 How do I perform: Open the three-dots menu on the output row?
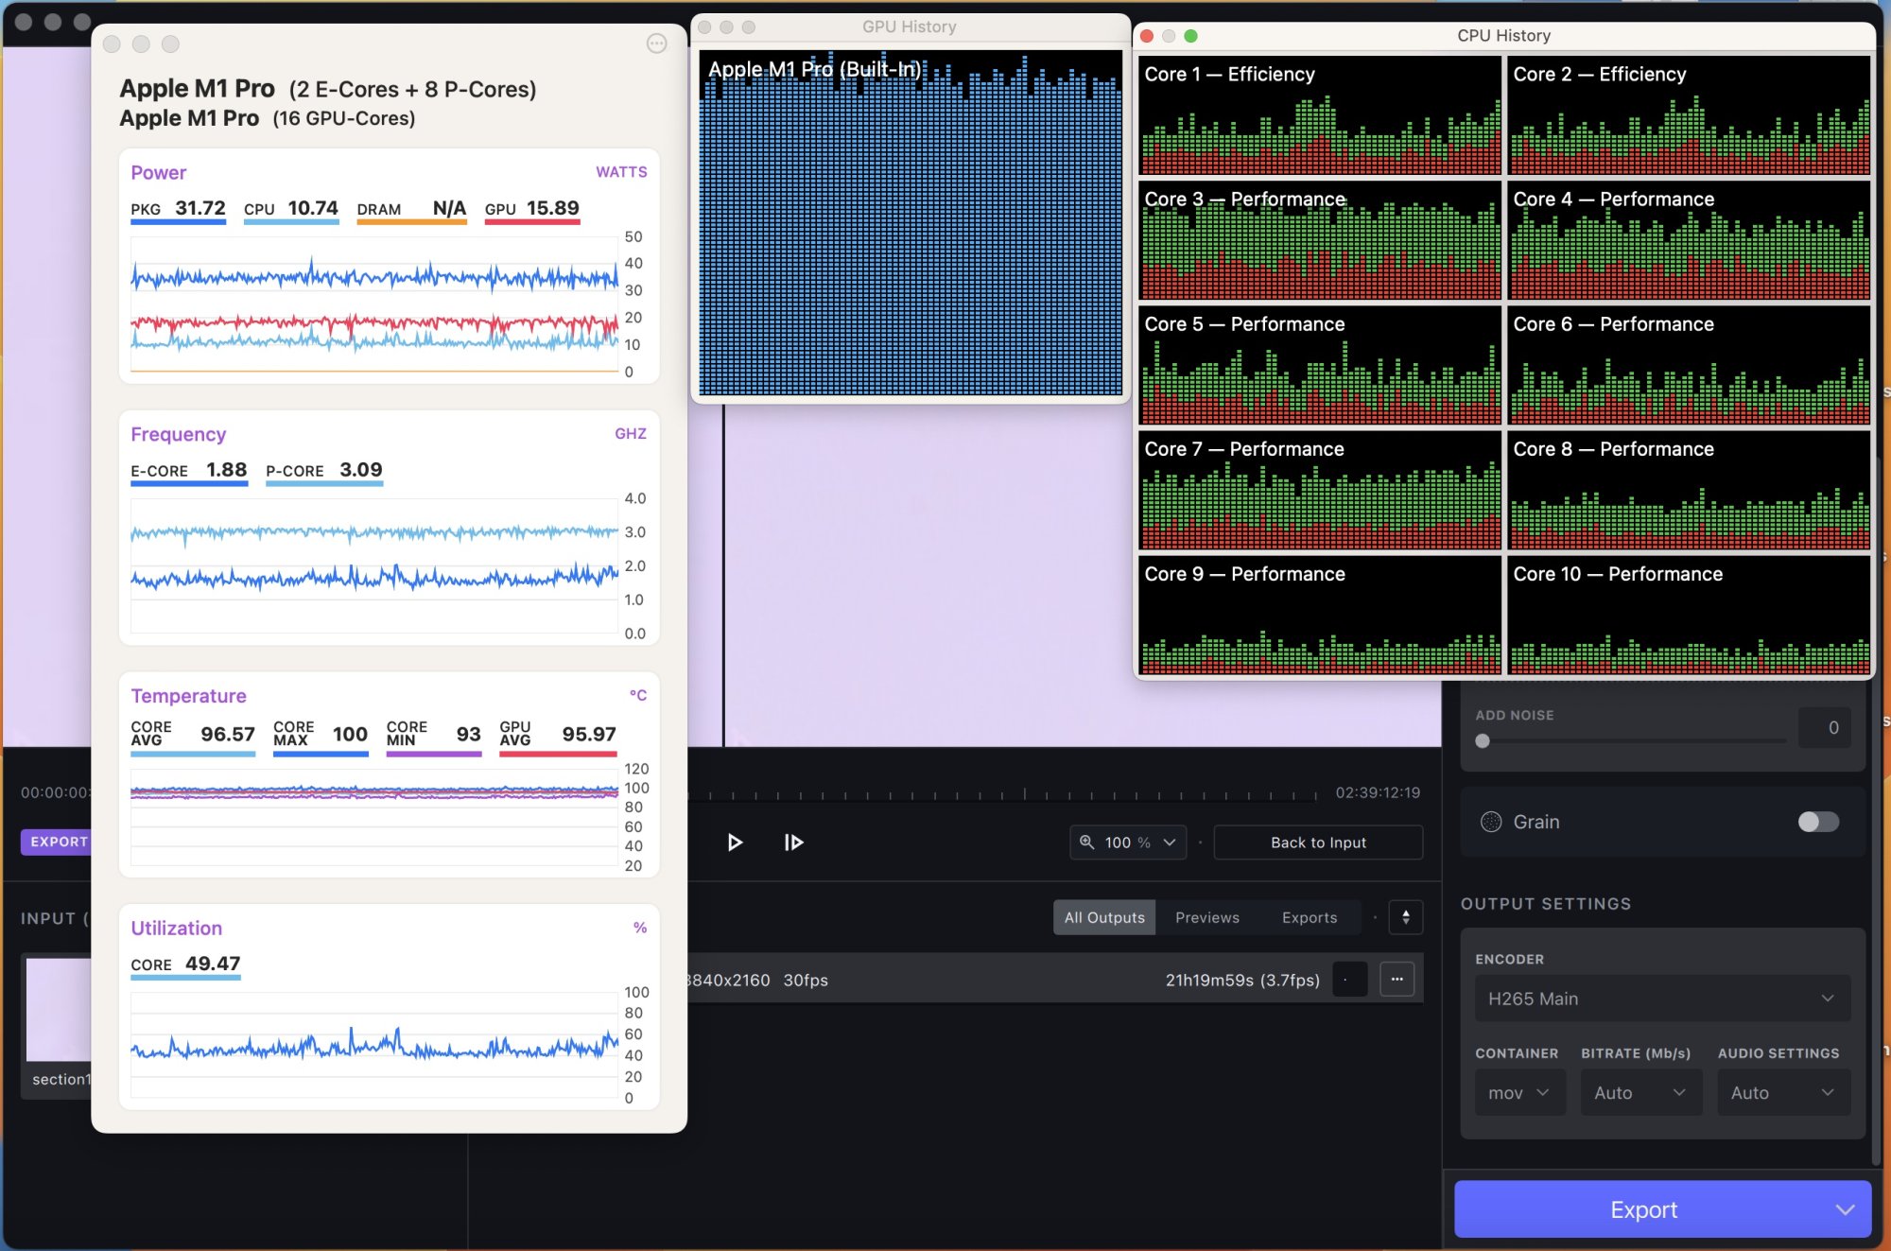pos(1397,980)
